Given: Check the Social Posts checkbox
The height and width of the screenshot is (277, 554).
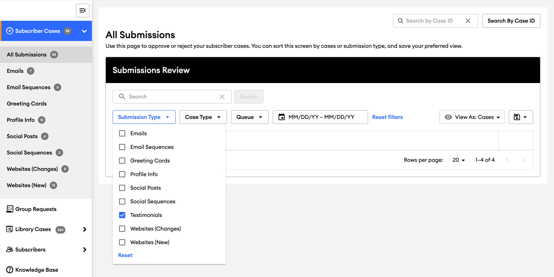Looking at the screenshot, I should click(122, 188).
